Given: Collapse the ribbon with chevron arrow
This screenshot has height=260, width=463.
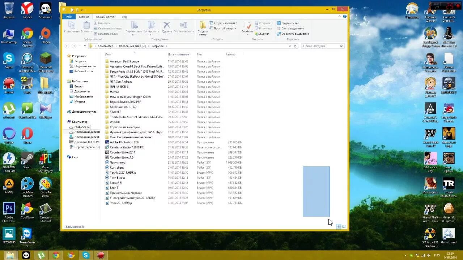Looking at the screenshot, I should (x=340, y=17).
